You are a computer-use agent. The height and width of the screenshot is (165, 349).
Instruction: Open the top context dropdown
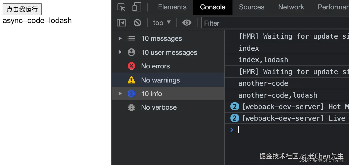(162, 23)
